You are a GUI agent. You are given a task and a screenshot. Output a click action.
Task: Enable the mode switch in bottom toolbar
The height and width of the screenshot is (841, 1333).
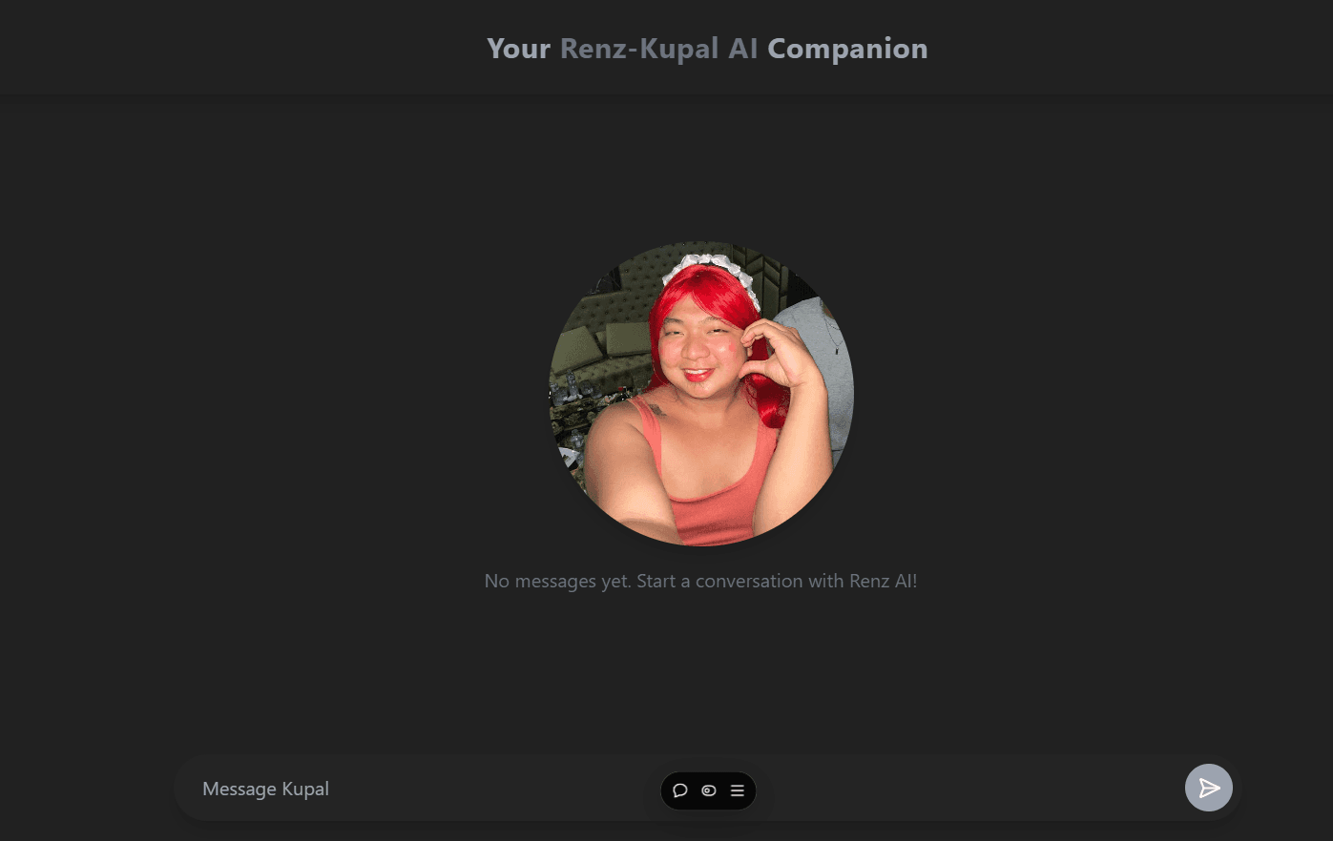pyautogui.click(x=709, y=790)
